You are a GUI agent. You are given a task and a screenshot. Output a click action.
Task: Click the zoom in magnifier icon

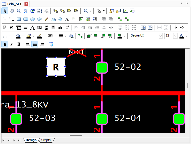(18, 11)
